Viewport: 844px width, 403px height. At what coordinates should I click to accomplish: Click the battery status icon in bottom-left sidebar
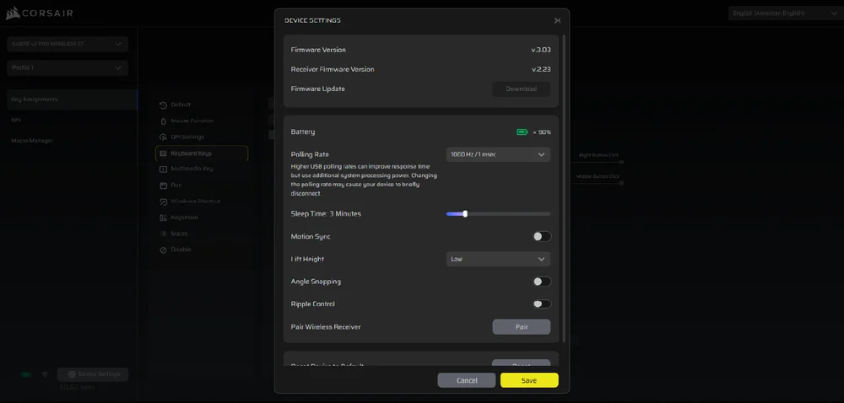point(26,374)
